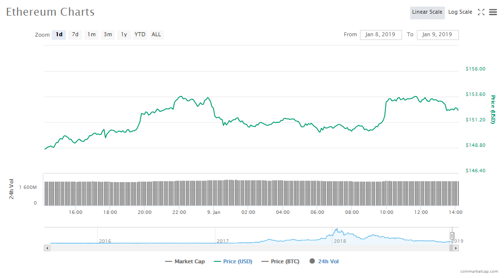
Task: Show ALL historical data
Action: [x=156, y=35]
